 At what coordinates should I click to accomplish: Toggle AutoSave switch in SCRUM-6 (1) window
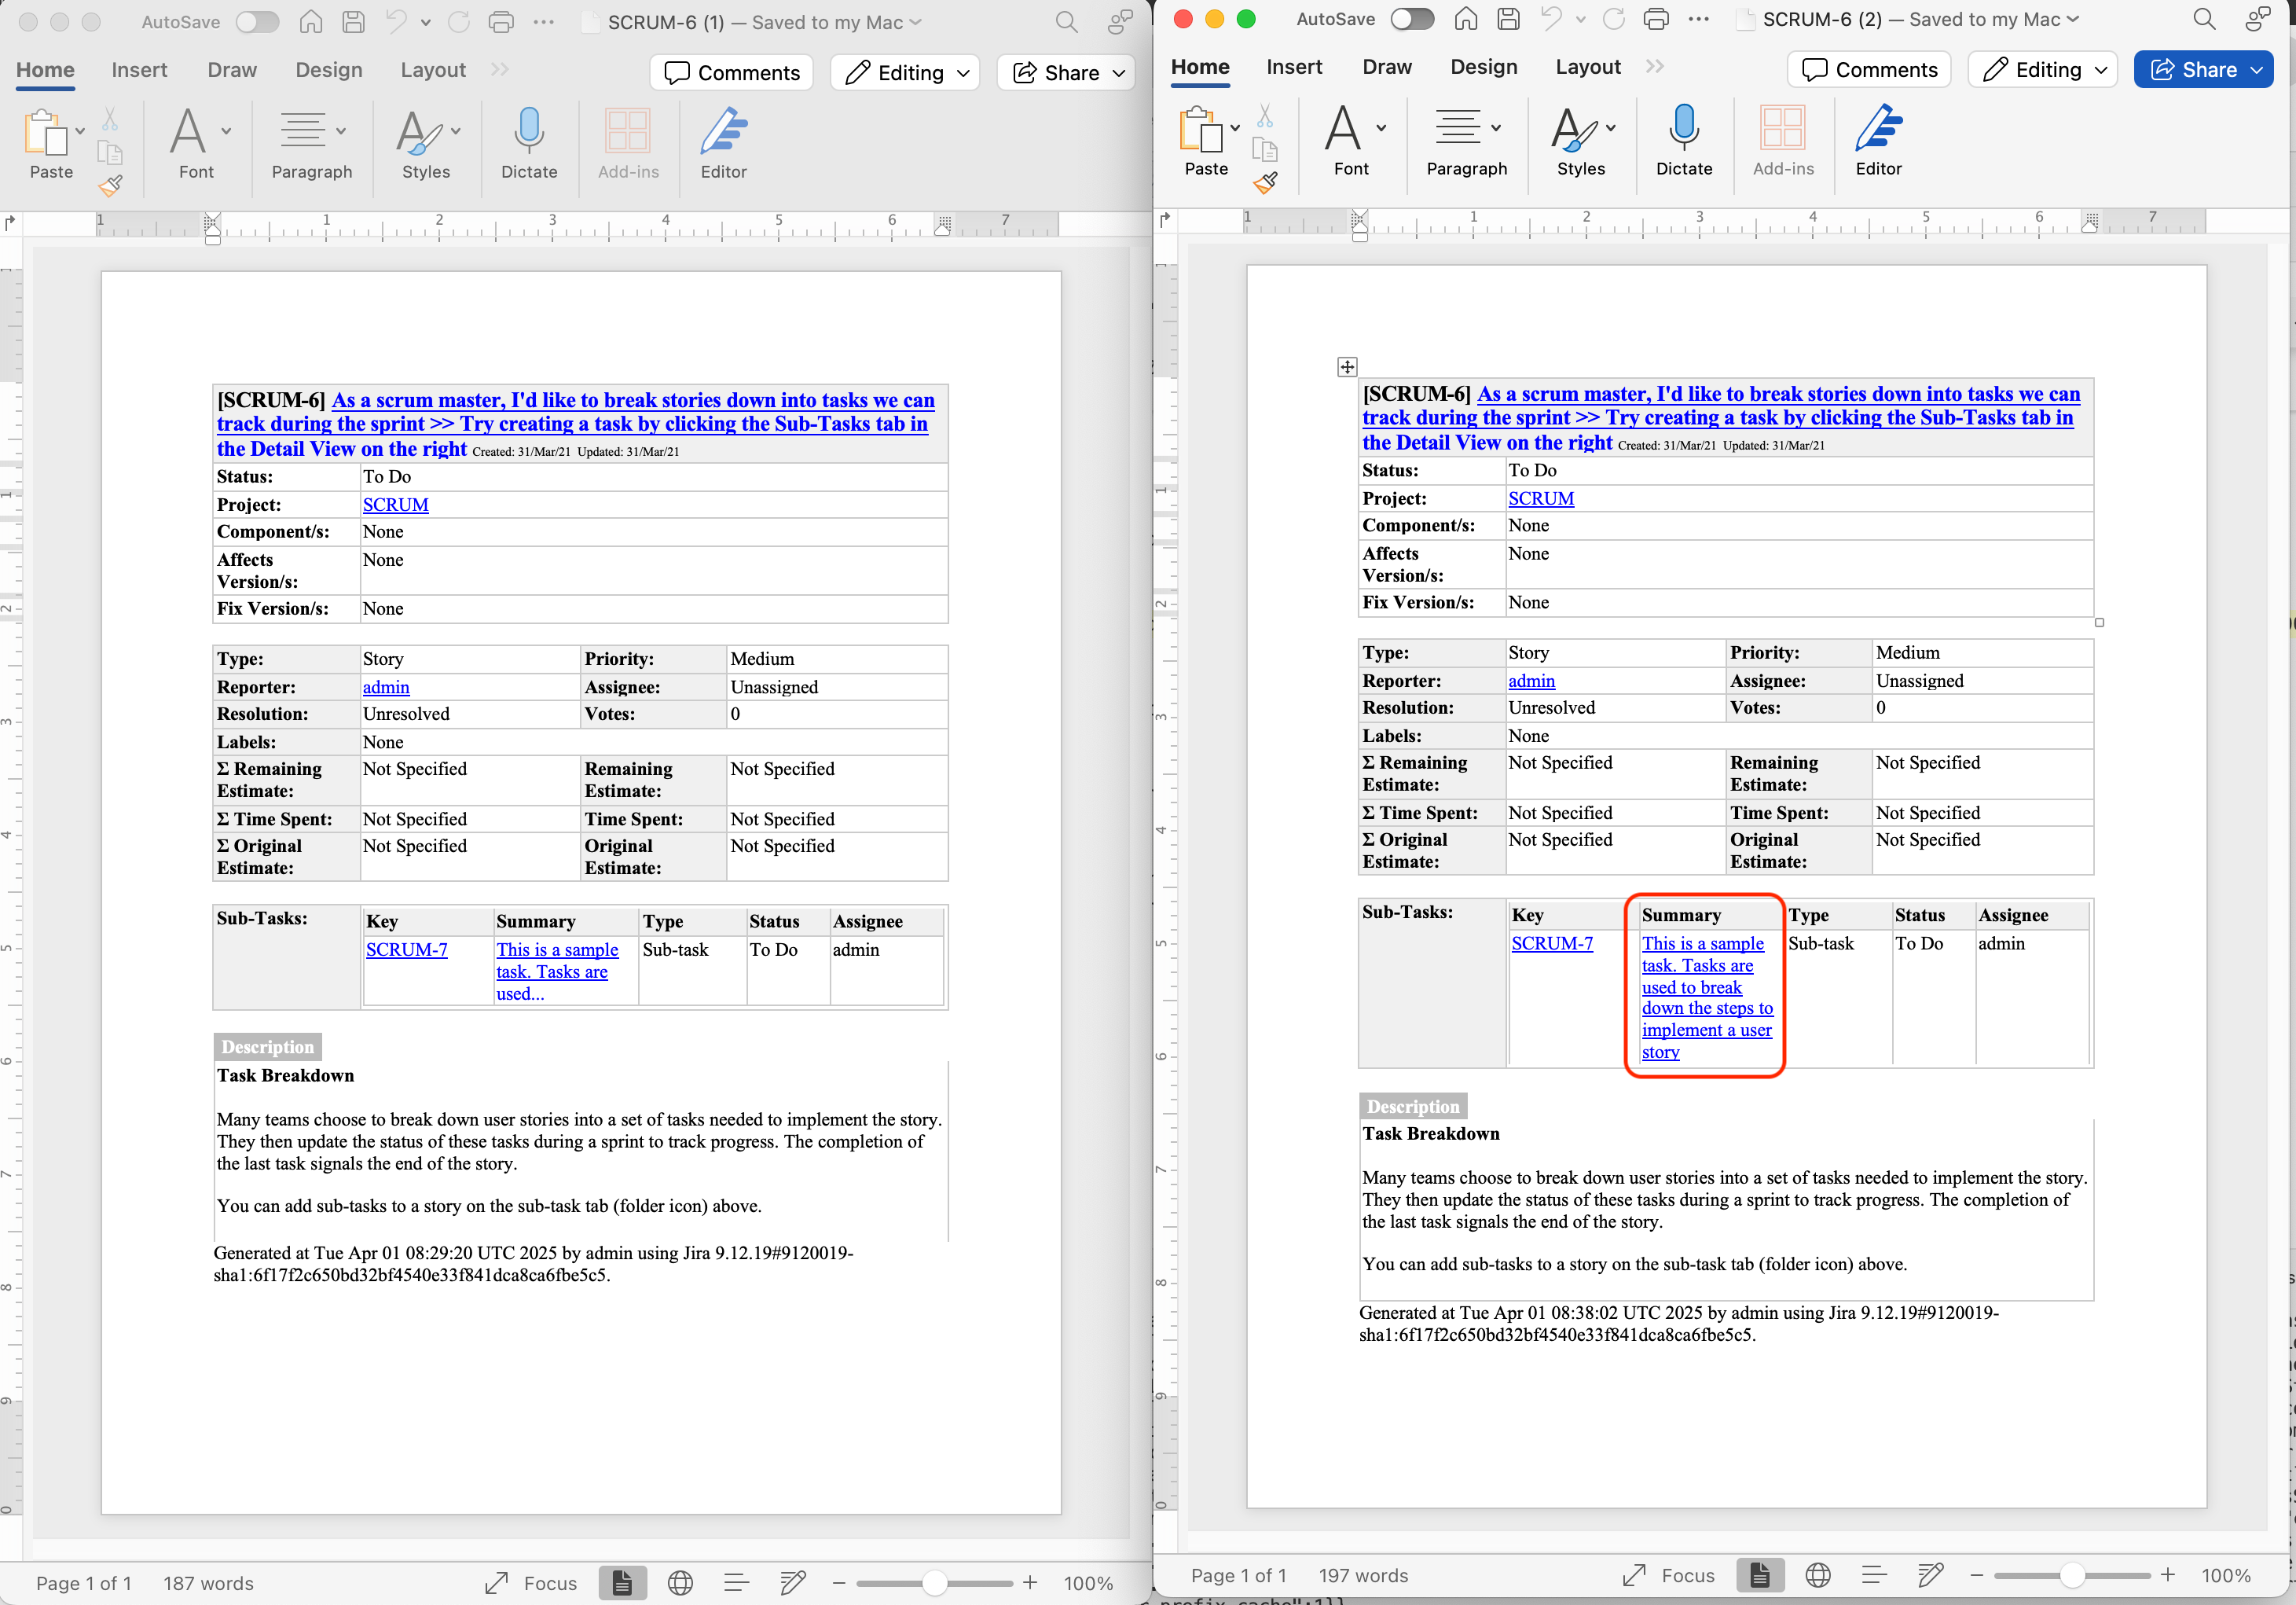(257, 22)
